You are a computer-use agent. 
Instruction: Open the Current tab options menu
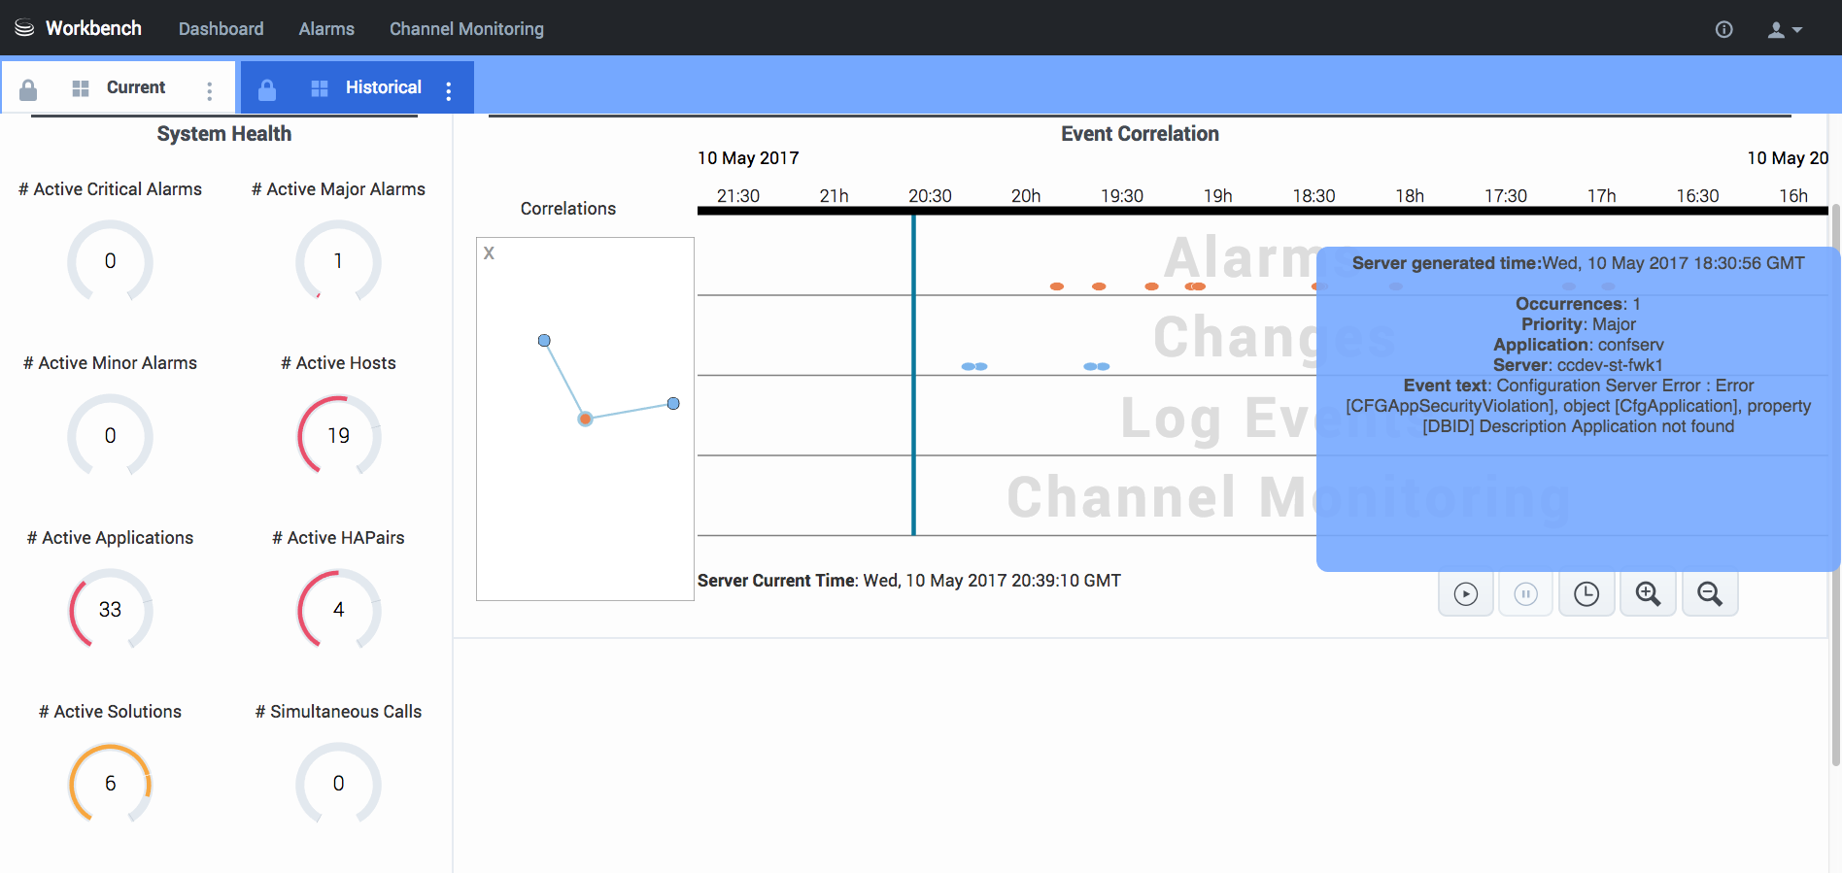(209, 90)
